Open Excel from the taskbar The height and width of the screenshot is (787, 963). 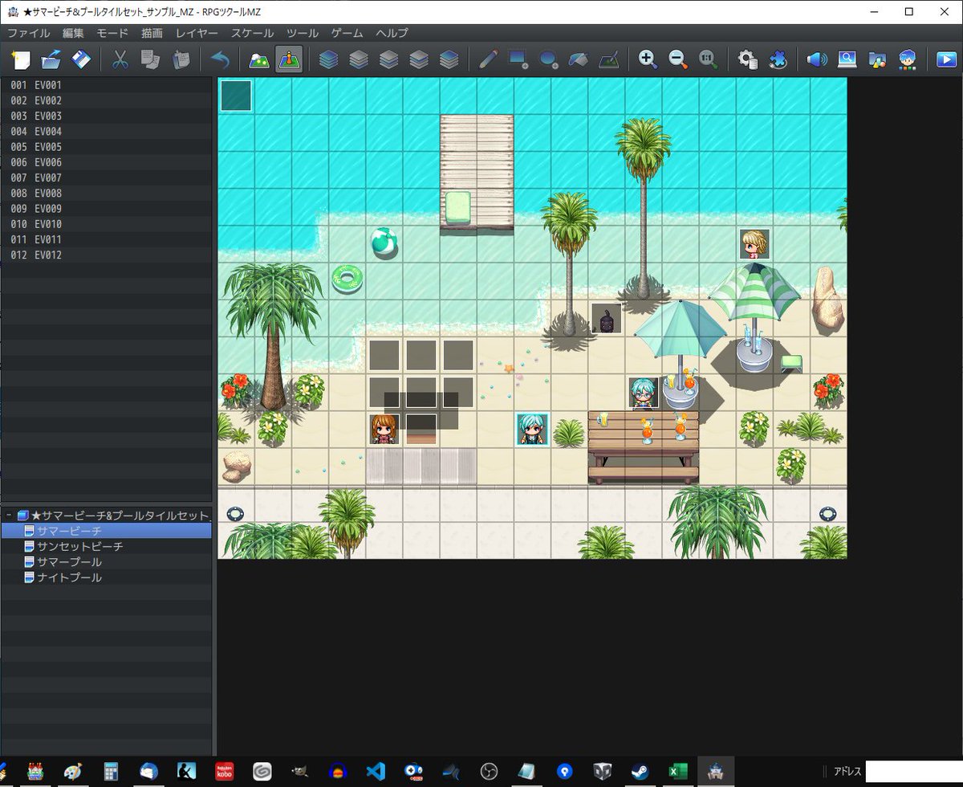tap(678, 772)
